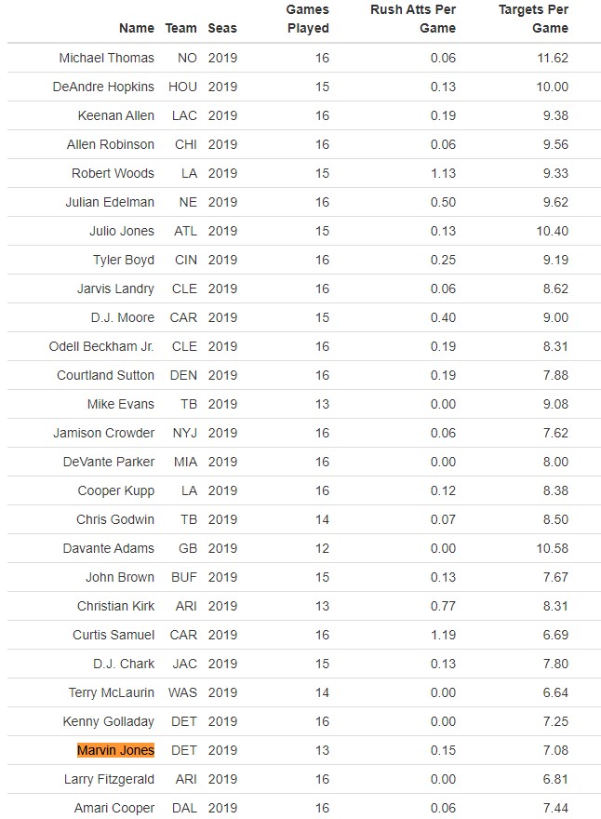Click the Seas column header
Image resolution: width=601 pixels, height=819 pixels.
click(x=222, y=28)
